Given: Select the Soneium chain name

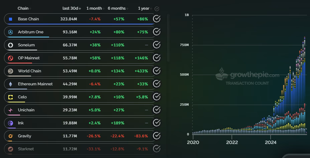Looking at the screenshot, I should (x=26, y=45).
